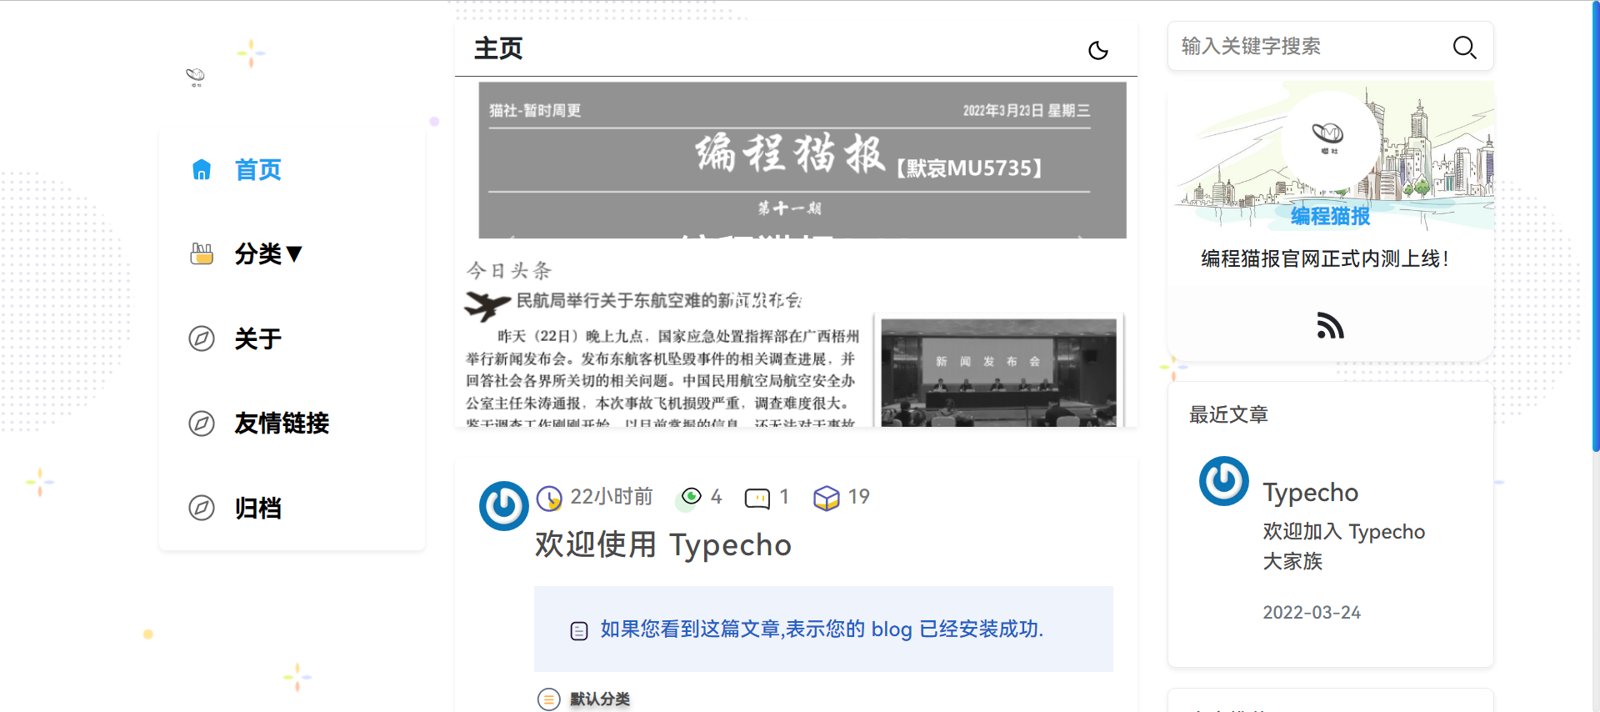Open recent article Typecho in sidebar
This screenshot has height=712, width=1600.
(x=1311, y=492)
